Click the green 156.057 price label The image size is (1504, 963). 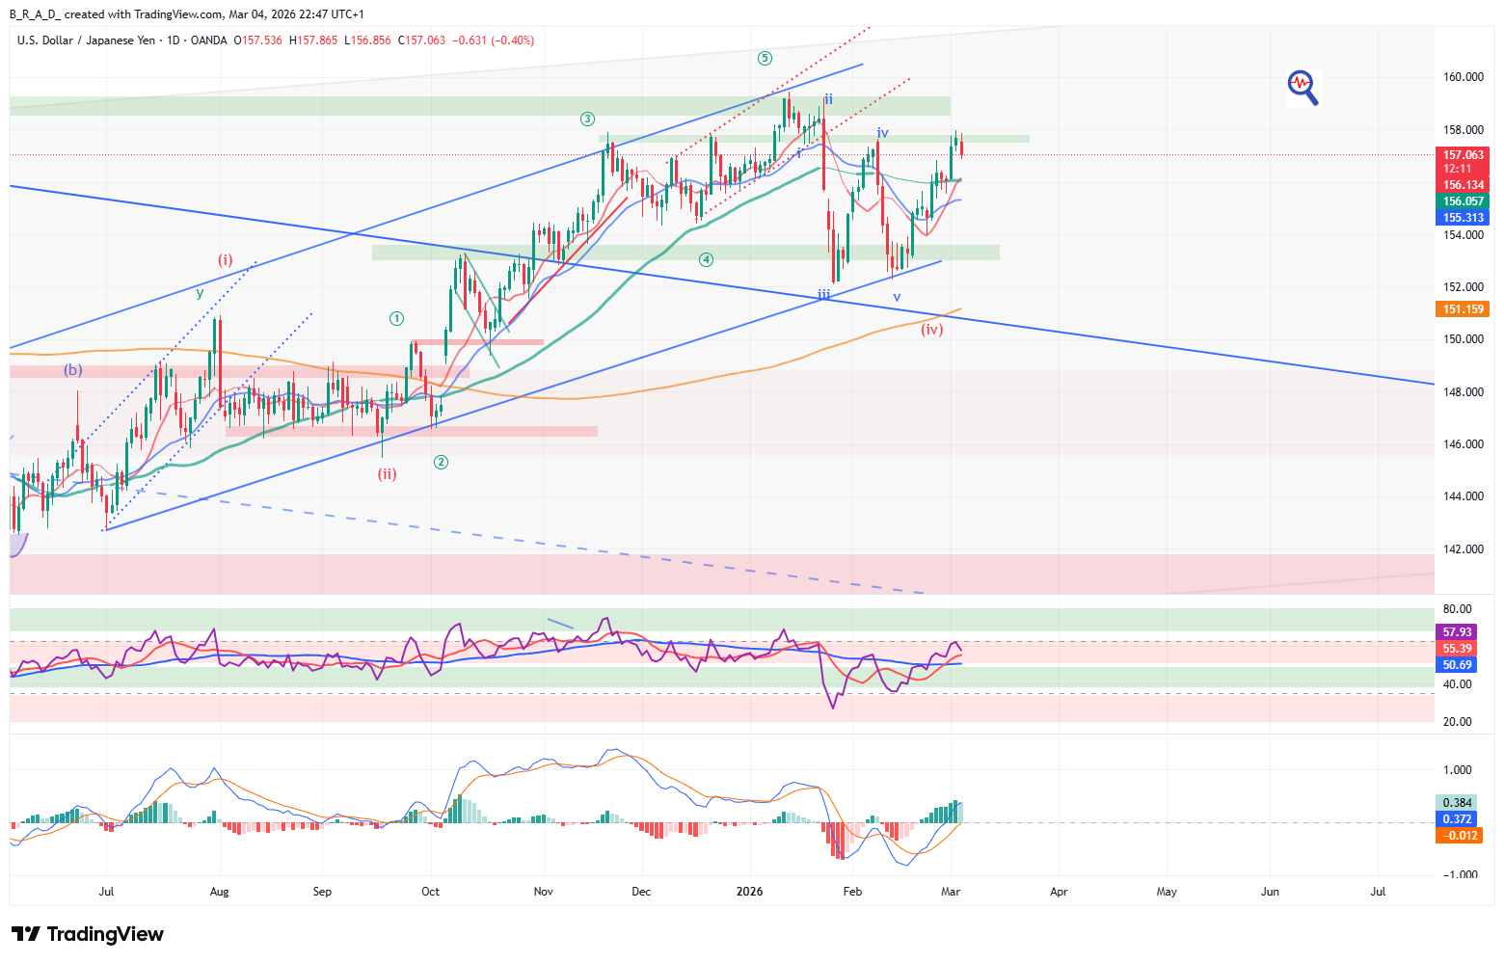[x=1463, y=201]
